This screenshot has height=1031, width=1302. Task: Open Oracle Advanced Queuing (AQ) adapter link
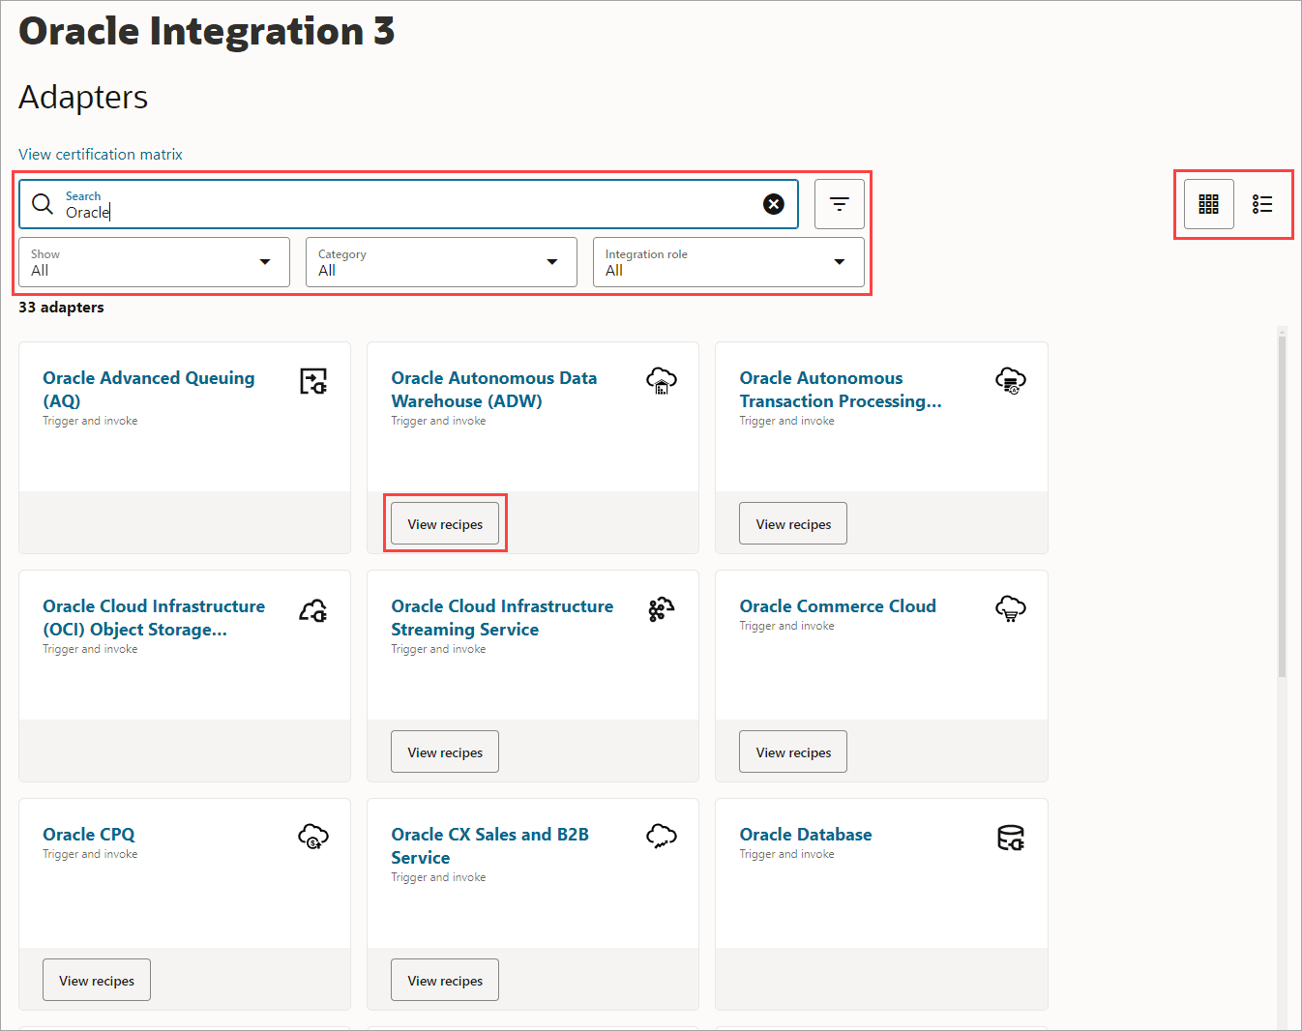coord(149,390)
